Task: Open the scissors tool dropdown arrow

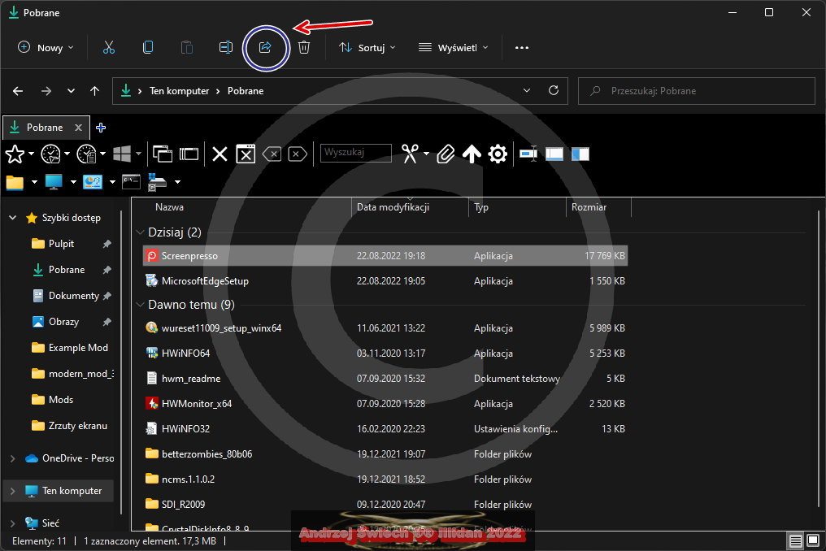Action: pyautogui.click(x=426, y=154)
